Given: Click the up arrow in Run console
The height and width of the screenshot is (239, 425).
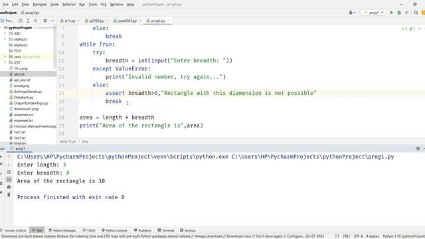Looking at the screenshot, I should point(9,157).
